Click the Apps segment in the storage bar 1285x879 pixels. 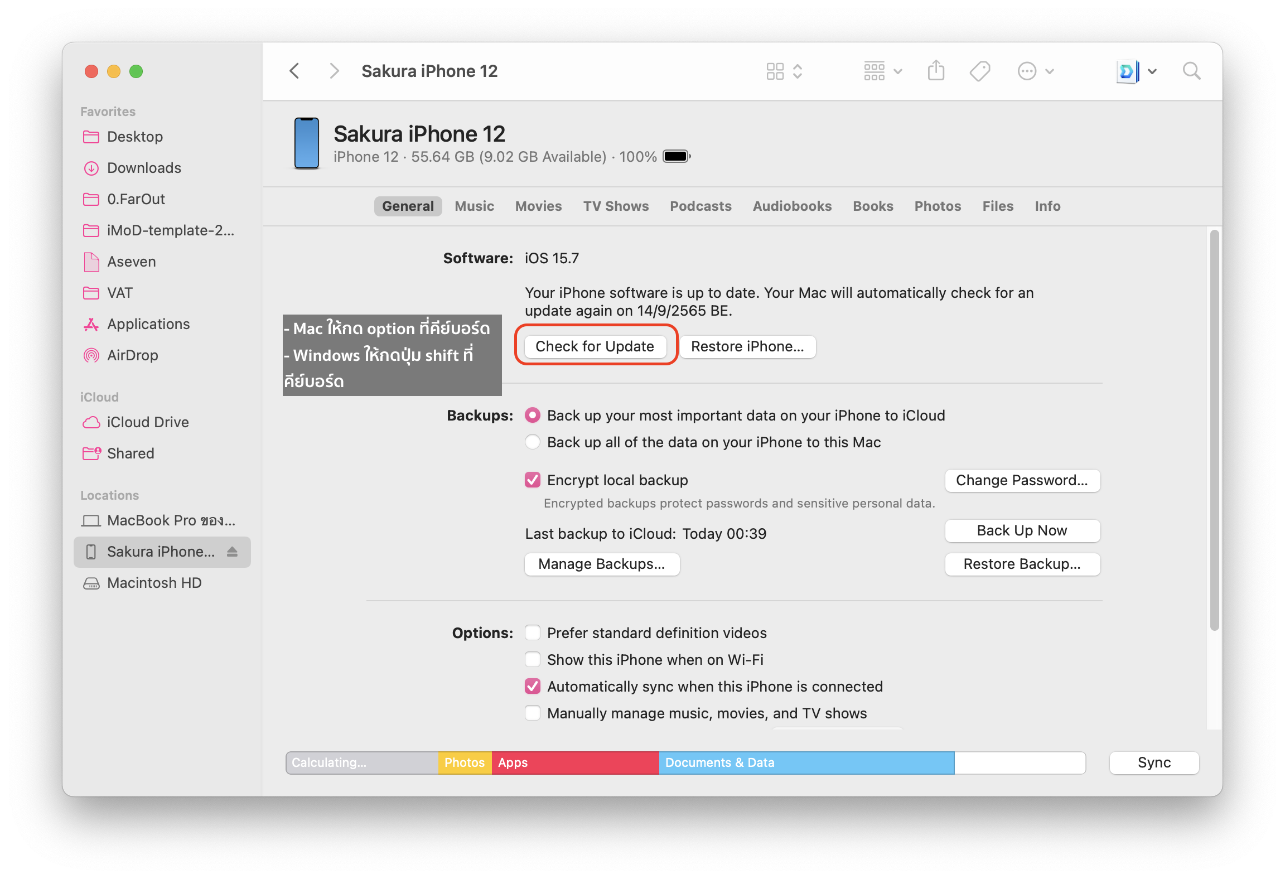point(574,762)
